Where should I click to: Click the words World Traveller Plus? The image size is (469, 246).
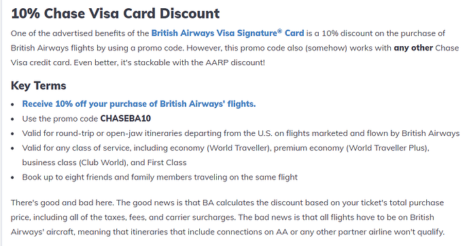click(387, 148)
